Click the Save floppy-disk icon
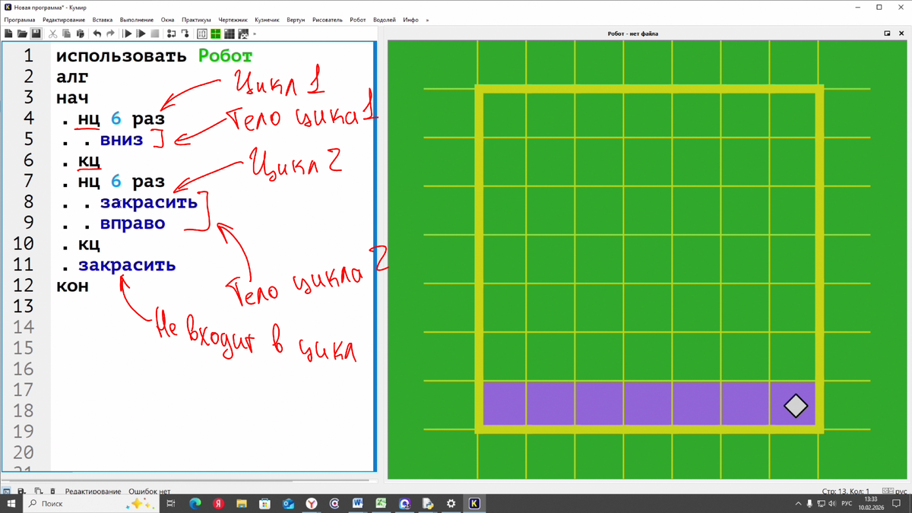 click(x=36, y=33)
